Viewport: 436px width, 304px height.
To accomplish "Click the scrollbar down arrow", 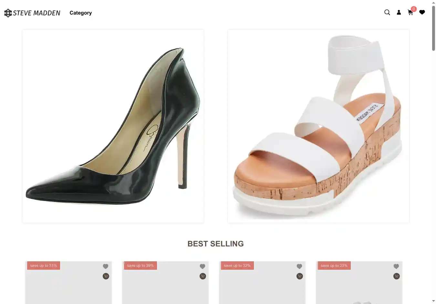I will click(433, 301).
